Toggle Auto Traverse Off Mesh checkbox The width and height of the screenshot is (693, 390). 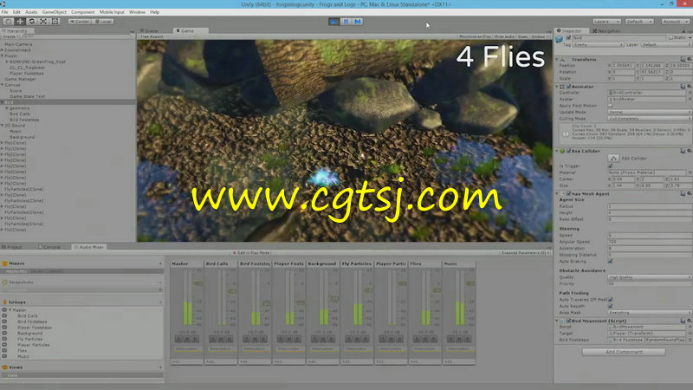pyautogui.click(x=611, y=299)
